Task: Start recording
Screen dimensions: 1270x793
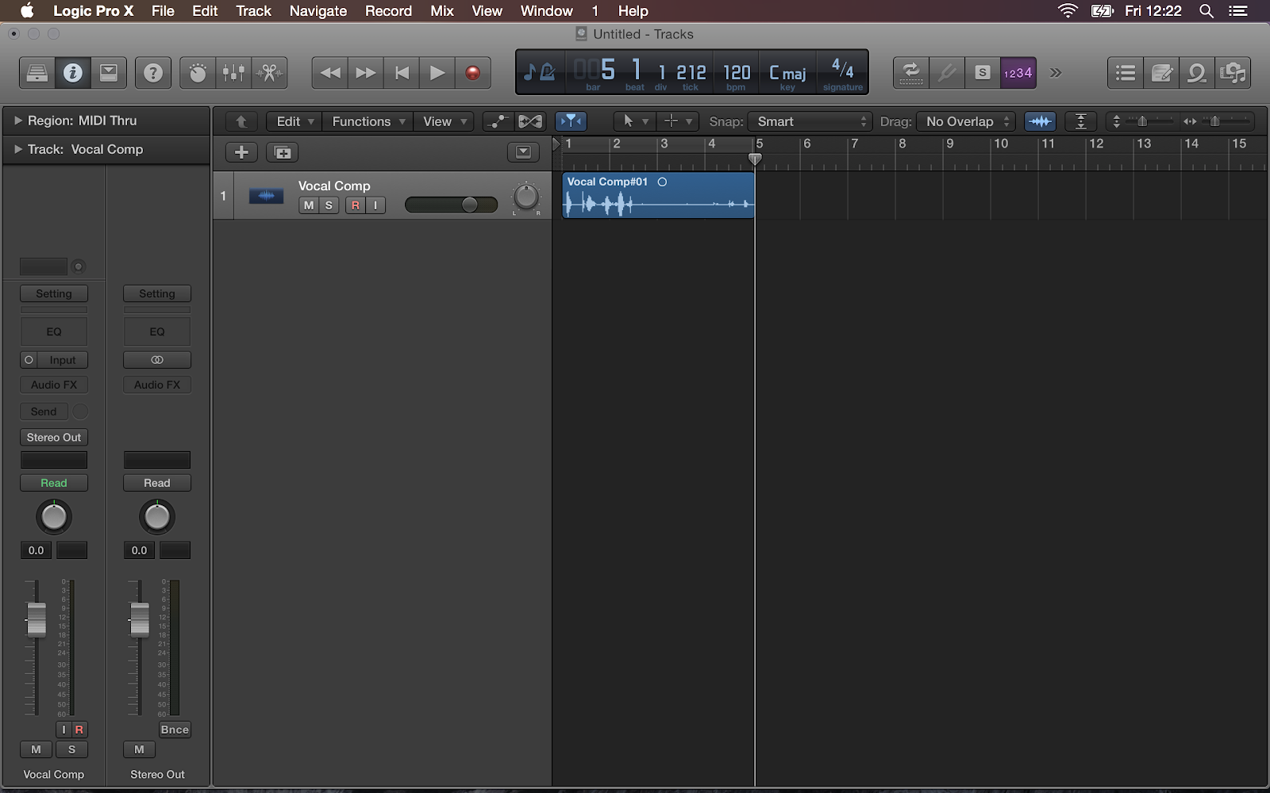Action: pos(473,73)
